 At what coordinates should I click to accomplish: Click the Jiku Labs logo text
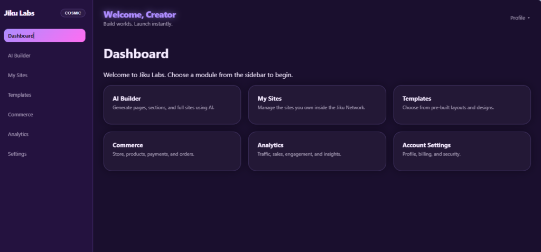coord(19,13)
